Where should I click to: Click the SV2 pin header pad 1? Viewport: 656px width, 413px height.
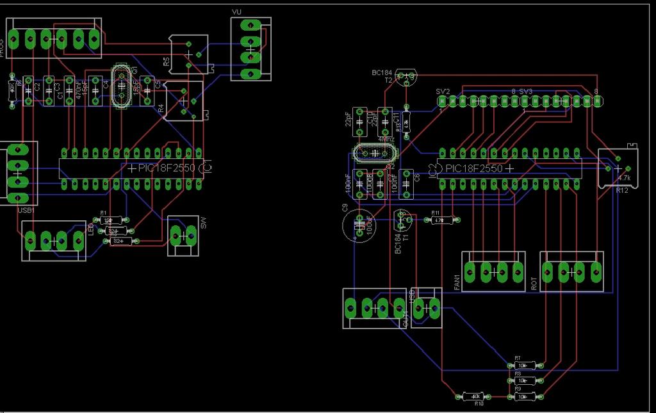click(442, 101)
